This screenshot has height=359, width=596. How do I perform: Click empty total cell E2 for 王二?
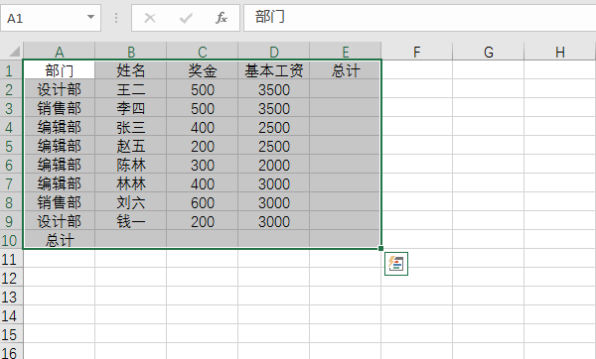(x=345, y=89)
